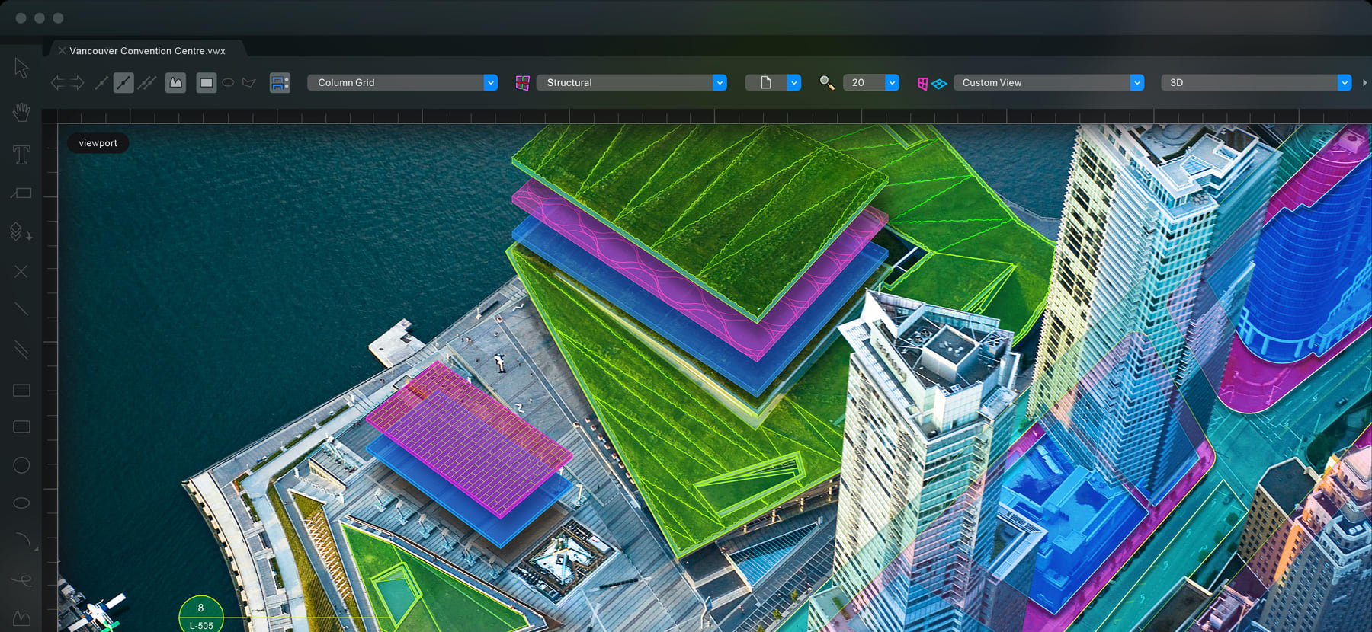This screenshot has height=632, width=1372.
Task: Pick the Freehand curve tool
Action: click(21, 581)
